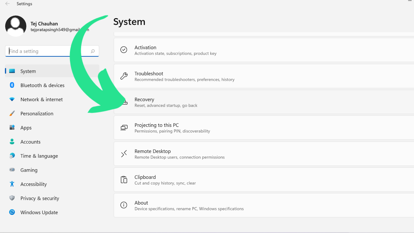Open Clipboard settings

(x=264, y=180)
